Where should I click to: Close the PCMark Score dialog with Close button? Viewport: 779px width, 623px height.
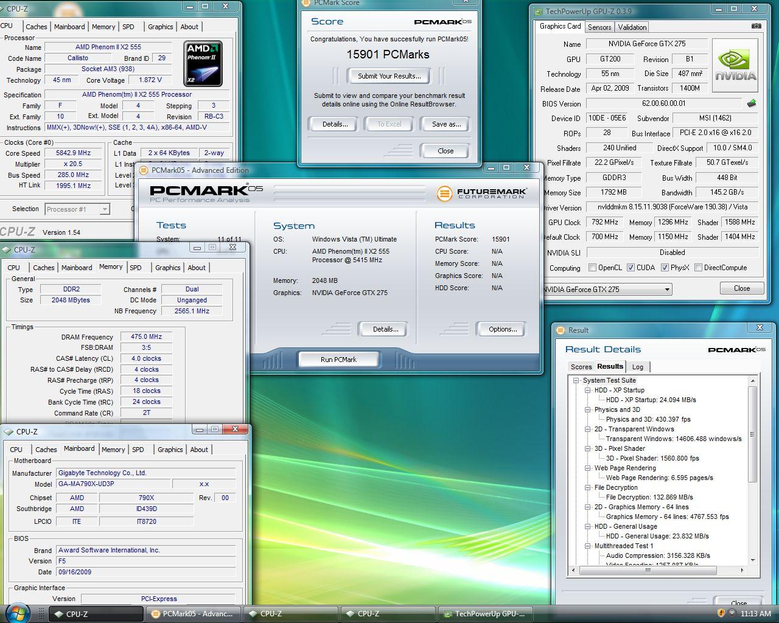tap(445, 151)
